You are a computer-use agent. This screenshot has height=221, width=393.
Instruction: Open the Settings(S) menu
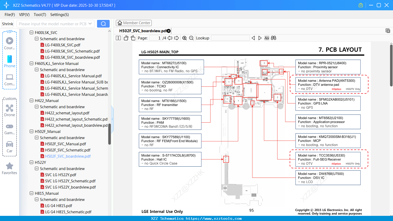point(59,15)
